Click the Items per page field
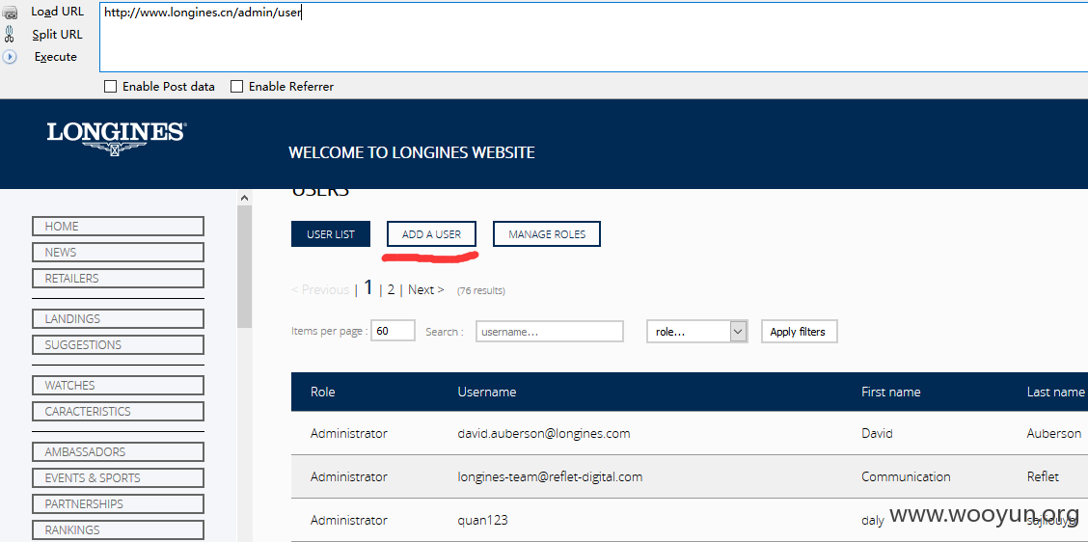This screenshot has width=1088, height=542. click(x=393, y=331)
